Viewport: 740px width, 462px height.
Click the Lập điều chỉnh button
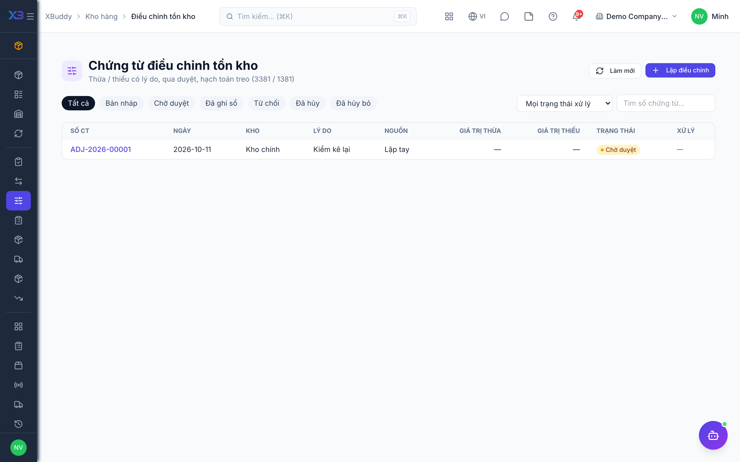coord(680,70)
